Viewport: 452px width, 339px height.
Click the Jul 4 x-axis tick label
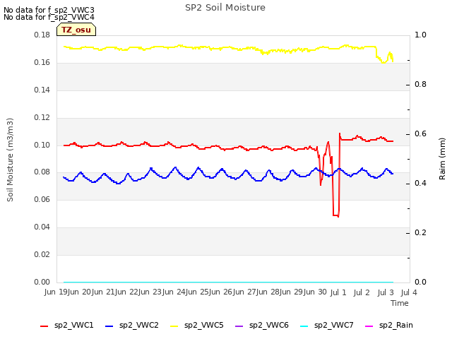point(409,292)
